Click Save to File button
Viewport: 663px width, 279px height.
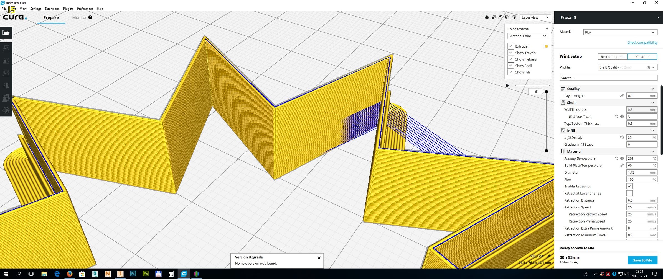click(x=642, y=260)
